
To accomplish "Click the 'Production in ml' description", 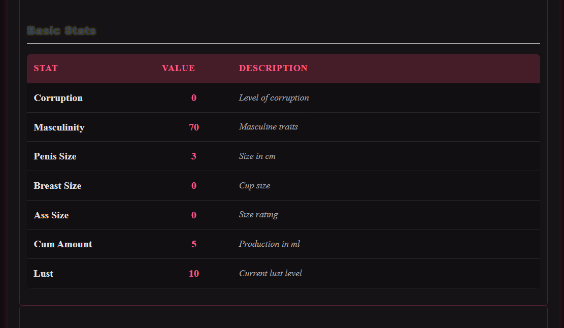I will (x=269, y=244).
